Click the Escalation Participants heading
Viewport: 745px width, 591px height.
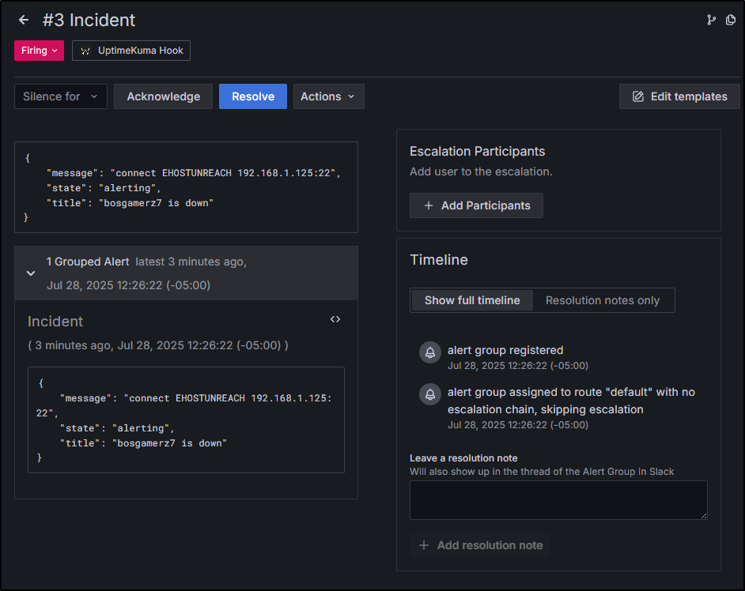tap(477, 152)
